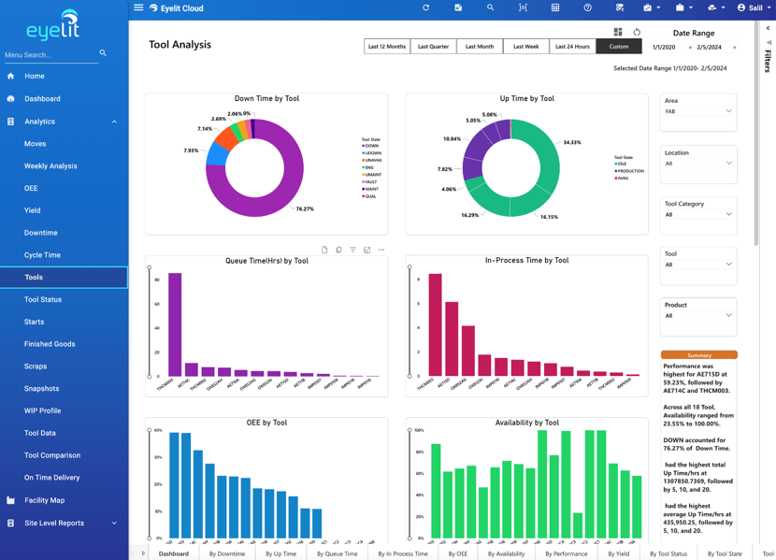Click the Home icon in the sidebar

pos(10,76)
